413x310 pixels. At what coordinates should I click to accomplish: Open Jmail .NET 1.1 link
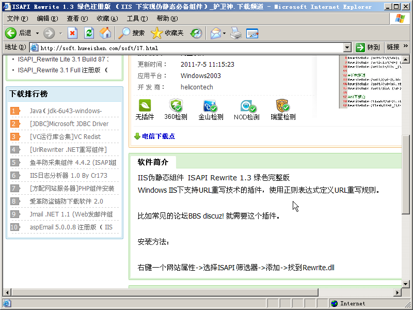pos(71,214)
